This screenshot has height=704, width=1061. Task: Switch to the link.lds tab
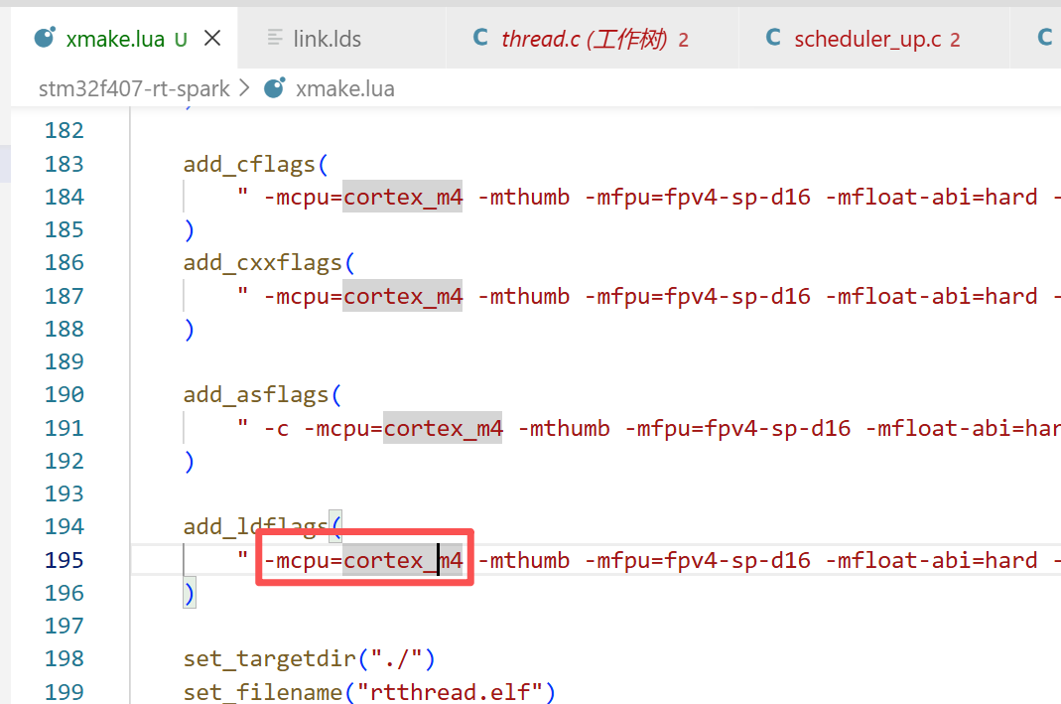pyautogui.click(x=341, y=39)
